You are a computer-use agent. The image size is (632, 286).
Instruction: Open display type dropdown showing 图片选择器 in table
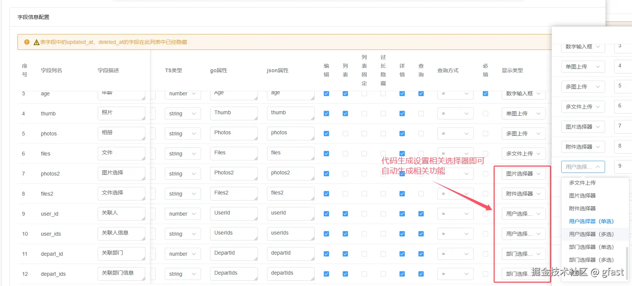coord(523,174)
